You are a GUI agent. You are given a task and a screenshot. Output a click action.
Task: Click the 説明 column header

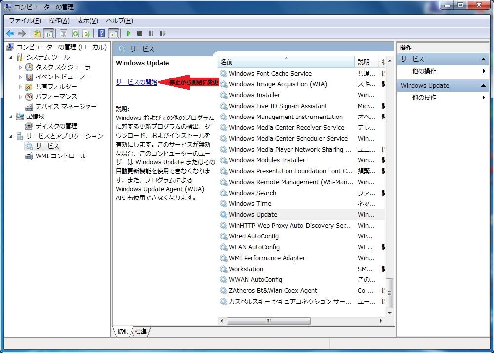(x=366, y=62)
